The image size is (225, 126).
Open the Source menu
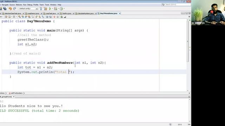12,5
